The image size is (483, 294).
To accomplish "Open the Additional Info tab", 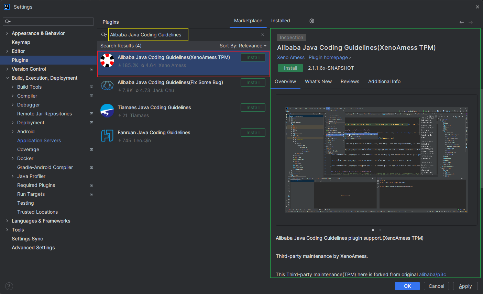I will tap(384, 81).
